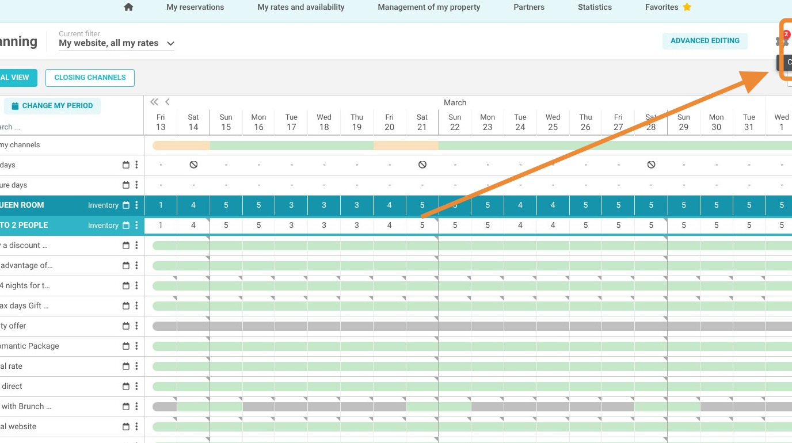The height and width of the screenshot is (443, 792).
Task: Select TO 2 PEOPLE inventory '4' on Sat 14
Action: pos(193,226)
